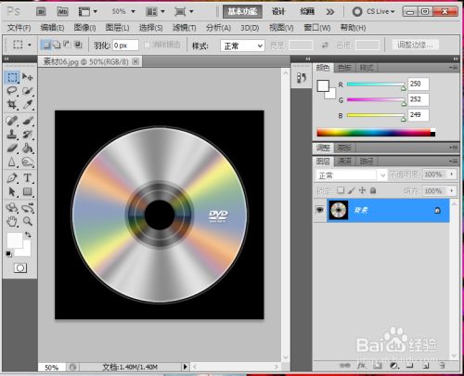This screenshot has height=376, width=464.
Task: Select the Hand tool
Action: pyautogui.click(x=12, y=221)
